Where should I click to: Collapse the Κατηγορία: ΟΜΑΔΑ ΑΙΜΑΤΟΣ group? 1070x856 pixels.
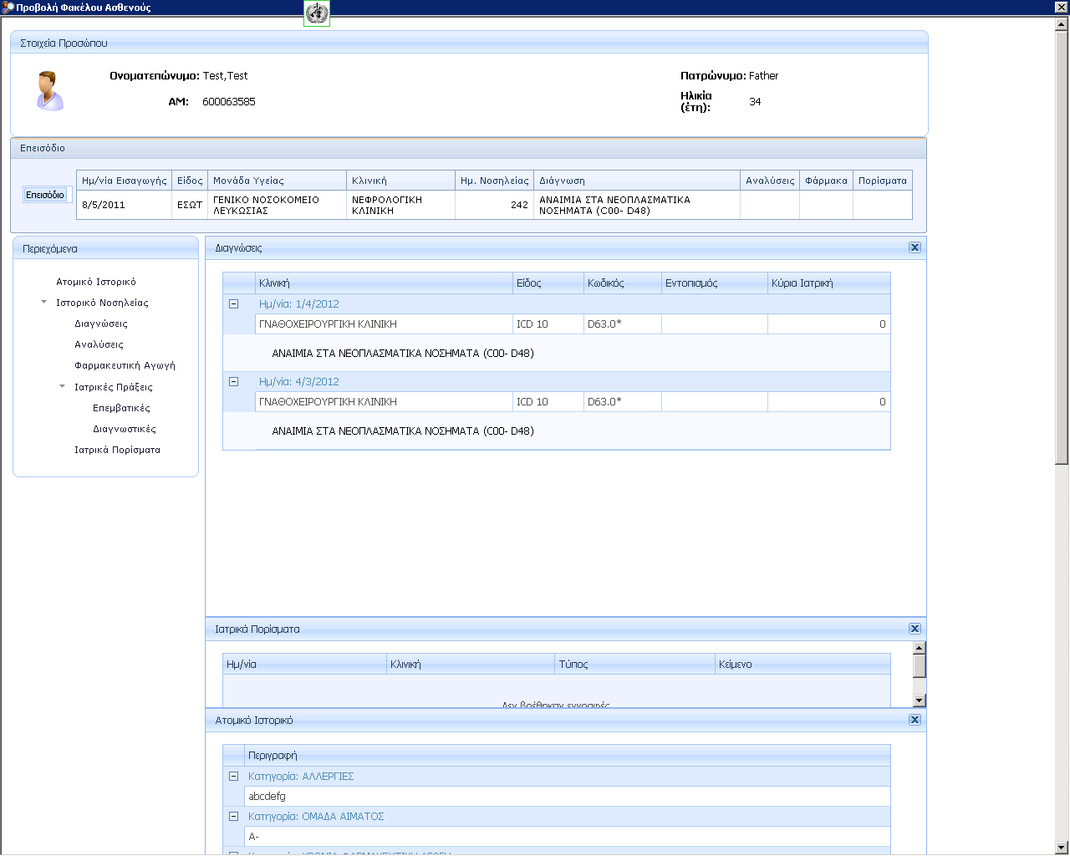point(234,817)
